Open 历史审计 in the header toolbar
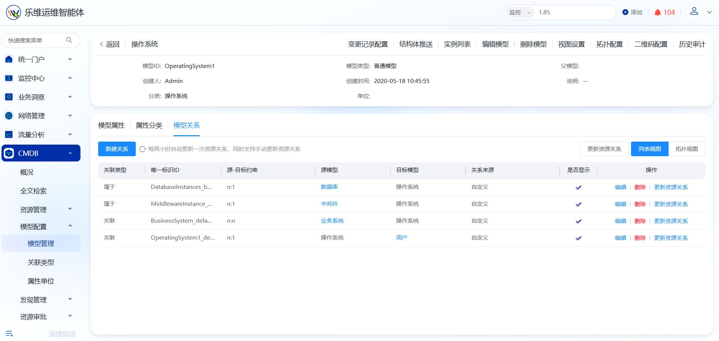The width and height of the screenshot is (719, 341). click(x=692, y=44)
